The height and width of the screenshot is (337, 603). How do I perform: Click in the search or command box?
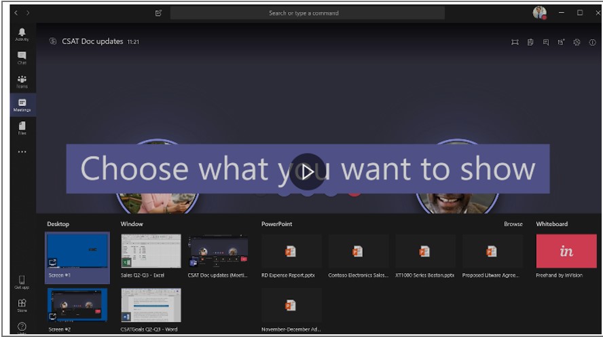point(307,13)
